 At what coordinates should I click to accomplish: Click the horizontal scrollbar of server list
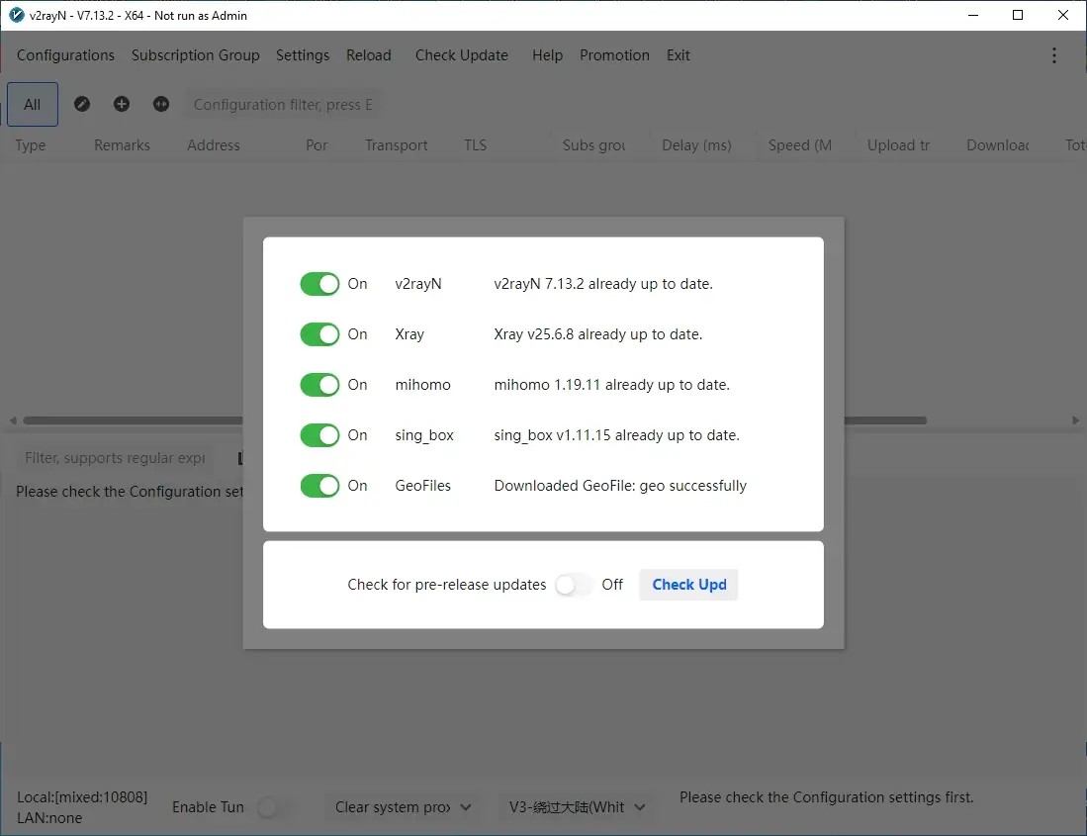[x=475, y=420]
